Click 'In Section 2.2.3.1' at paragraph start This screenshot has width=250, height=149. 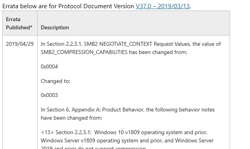[x=61, y=44]
